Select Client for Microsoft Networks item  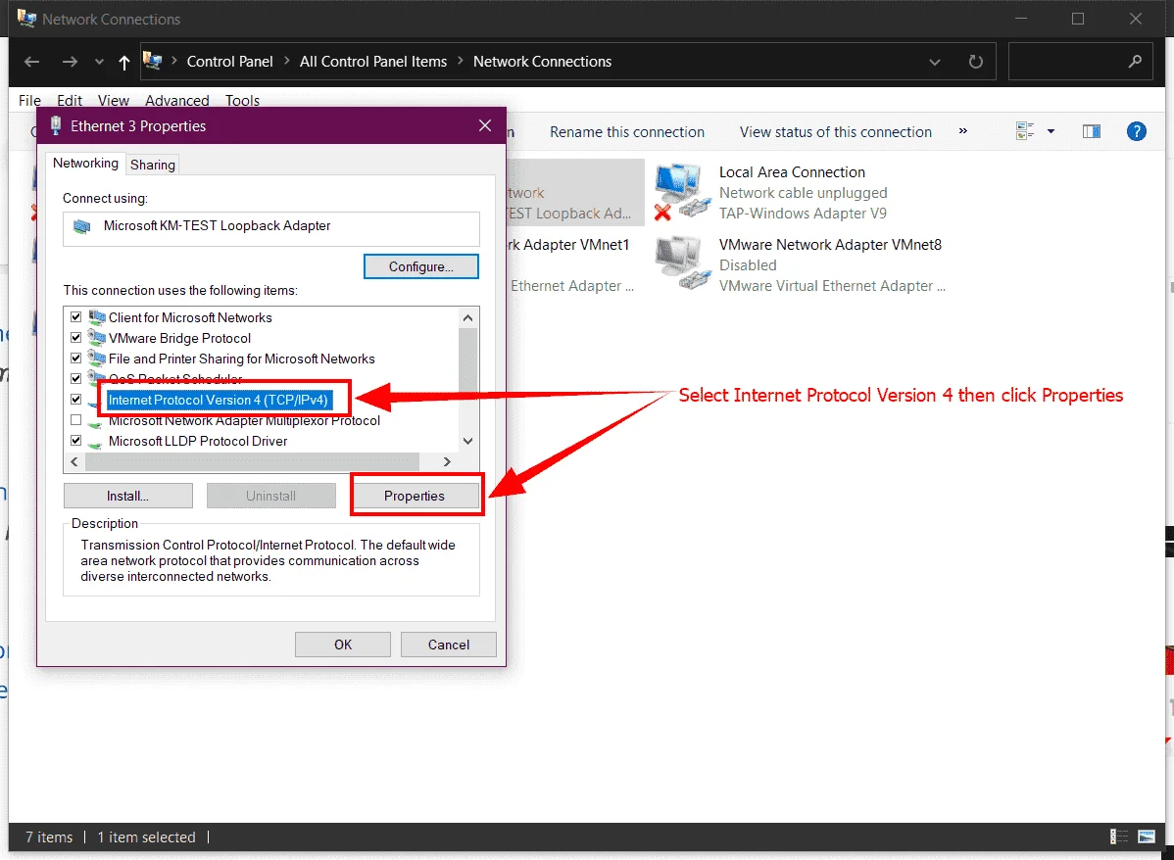190,317
